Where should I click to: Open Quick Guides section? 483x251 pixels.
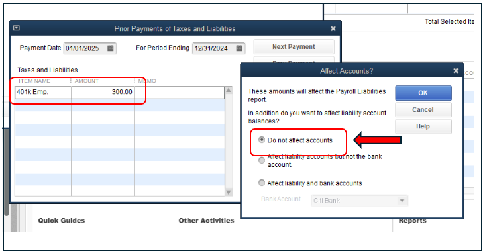62,220
